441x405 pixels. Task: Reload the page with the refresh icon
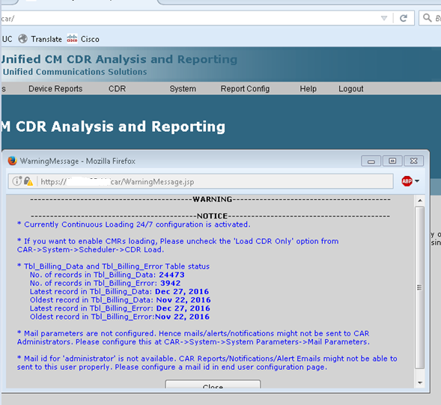point(404,18)
